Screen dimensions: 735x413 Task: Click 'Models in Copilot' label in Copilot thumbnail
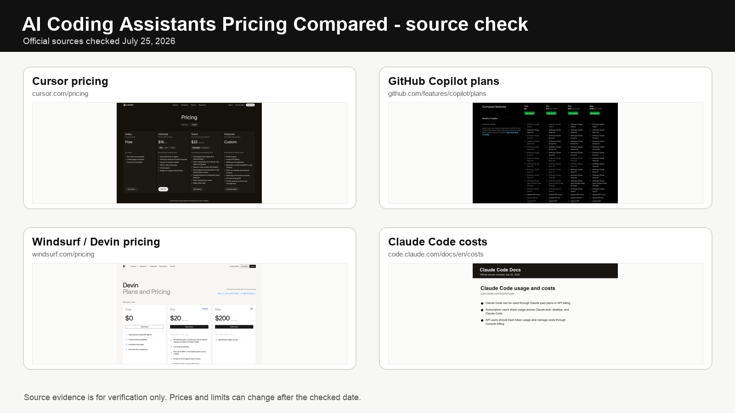pos(490,118)
